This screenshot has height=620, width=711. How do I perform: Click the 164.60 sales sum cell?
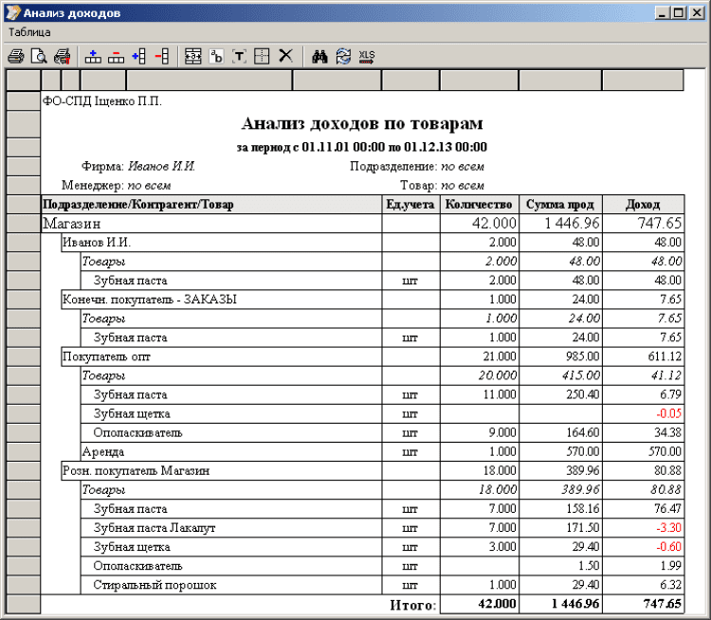(x=560, y=433)
